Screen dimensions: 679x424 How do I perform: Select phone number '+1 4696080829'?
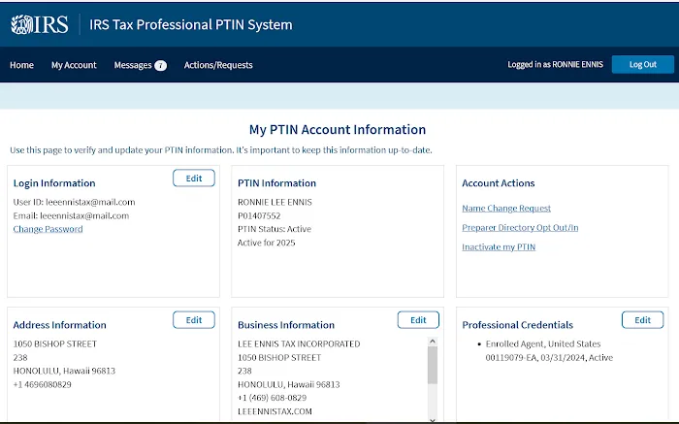pos(42,384)
